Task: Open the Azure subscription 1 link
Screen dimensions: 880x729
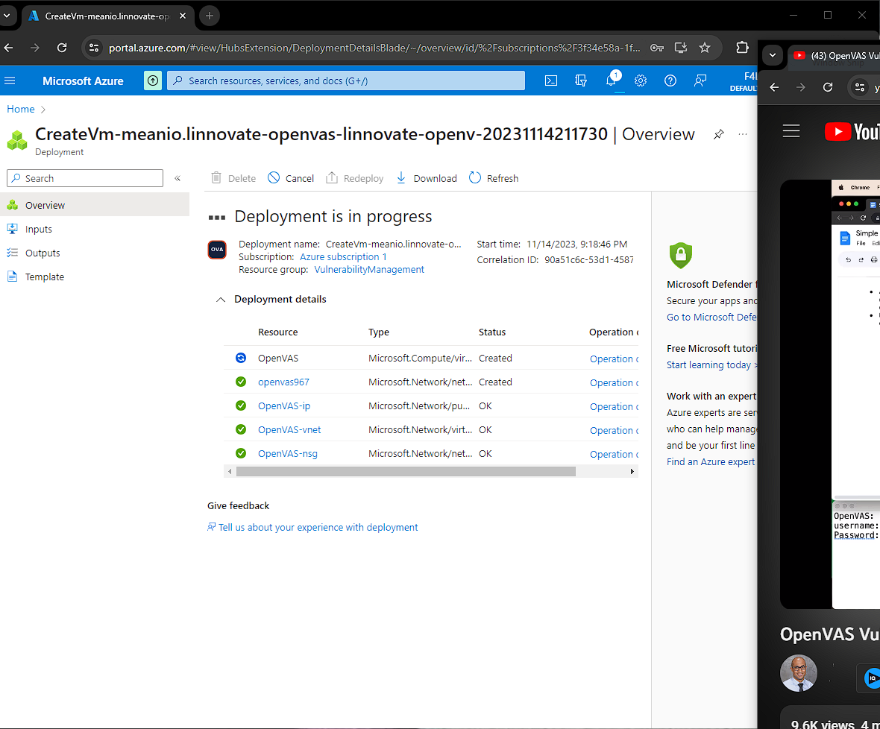Action: 344,257
